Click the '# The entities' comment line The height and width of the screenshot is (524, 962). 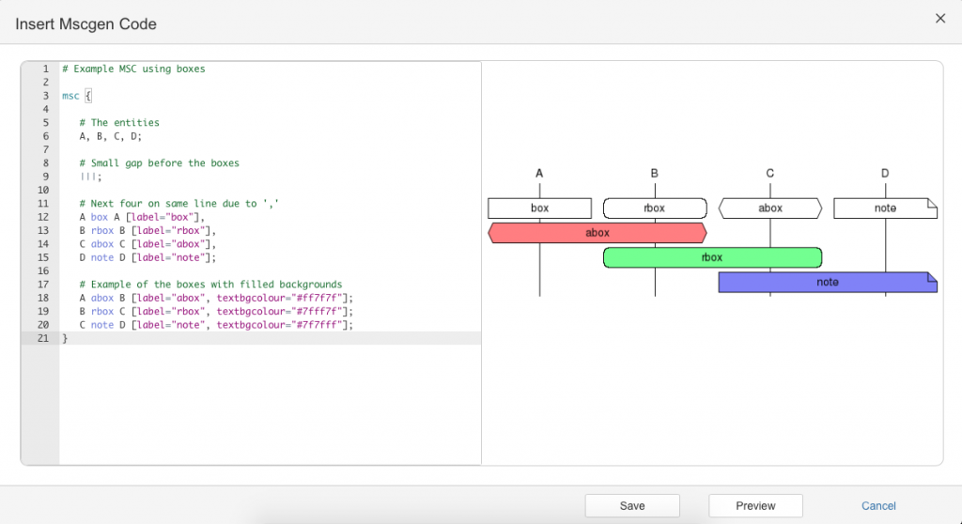coord(119,123)
